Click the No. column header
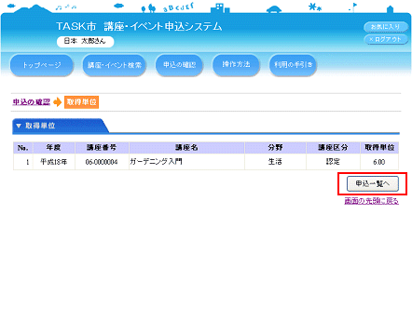 pyautogui.click(x=23, y=148)
